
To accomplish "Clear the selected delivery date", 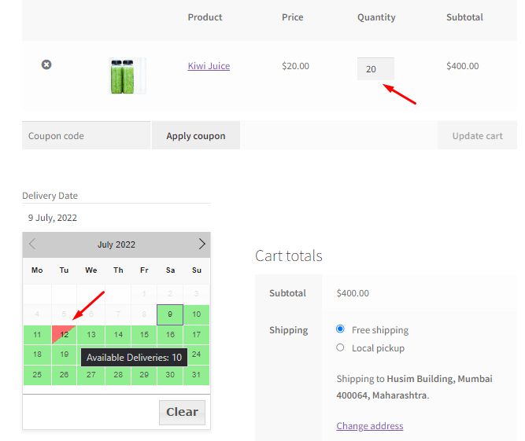I will click(x=182, y=412).
